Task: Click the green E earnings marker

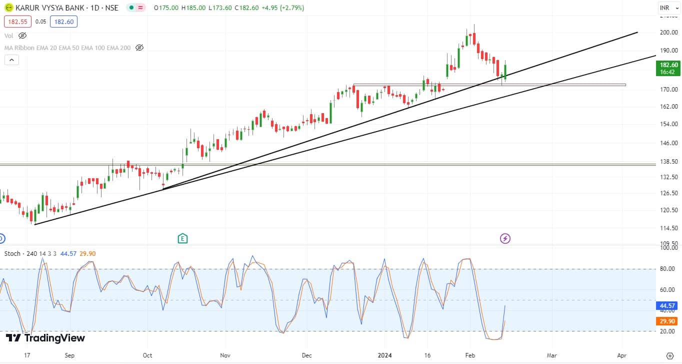Action: (182, 238)
